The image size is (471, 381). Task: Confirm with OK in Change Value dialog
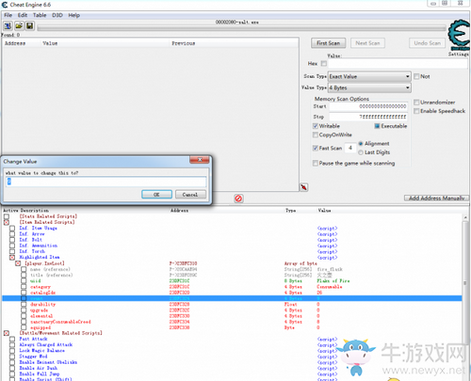click(156, 195)
